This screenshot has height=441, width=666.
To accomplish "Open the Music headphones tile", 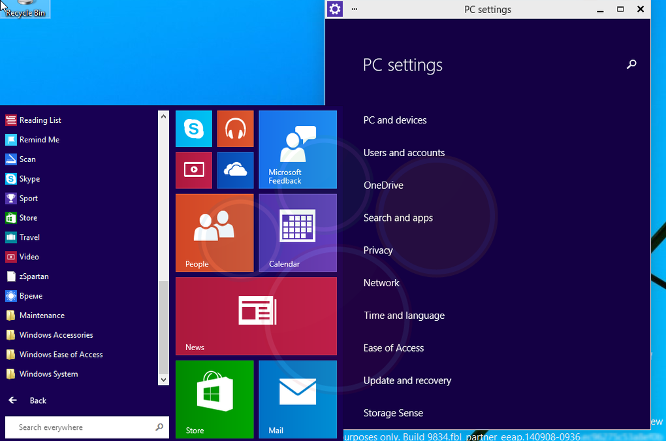I will click(235, 129).
